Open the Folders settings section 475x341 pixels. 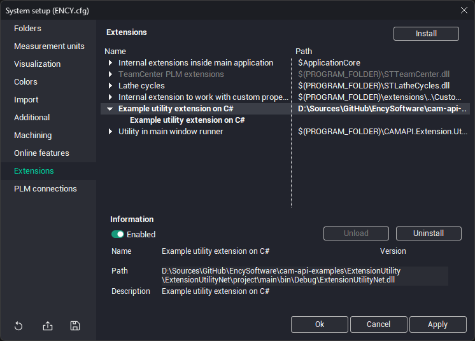tap(27, 29)
